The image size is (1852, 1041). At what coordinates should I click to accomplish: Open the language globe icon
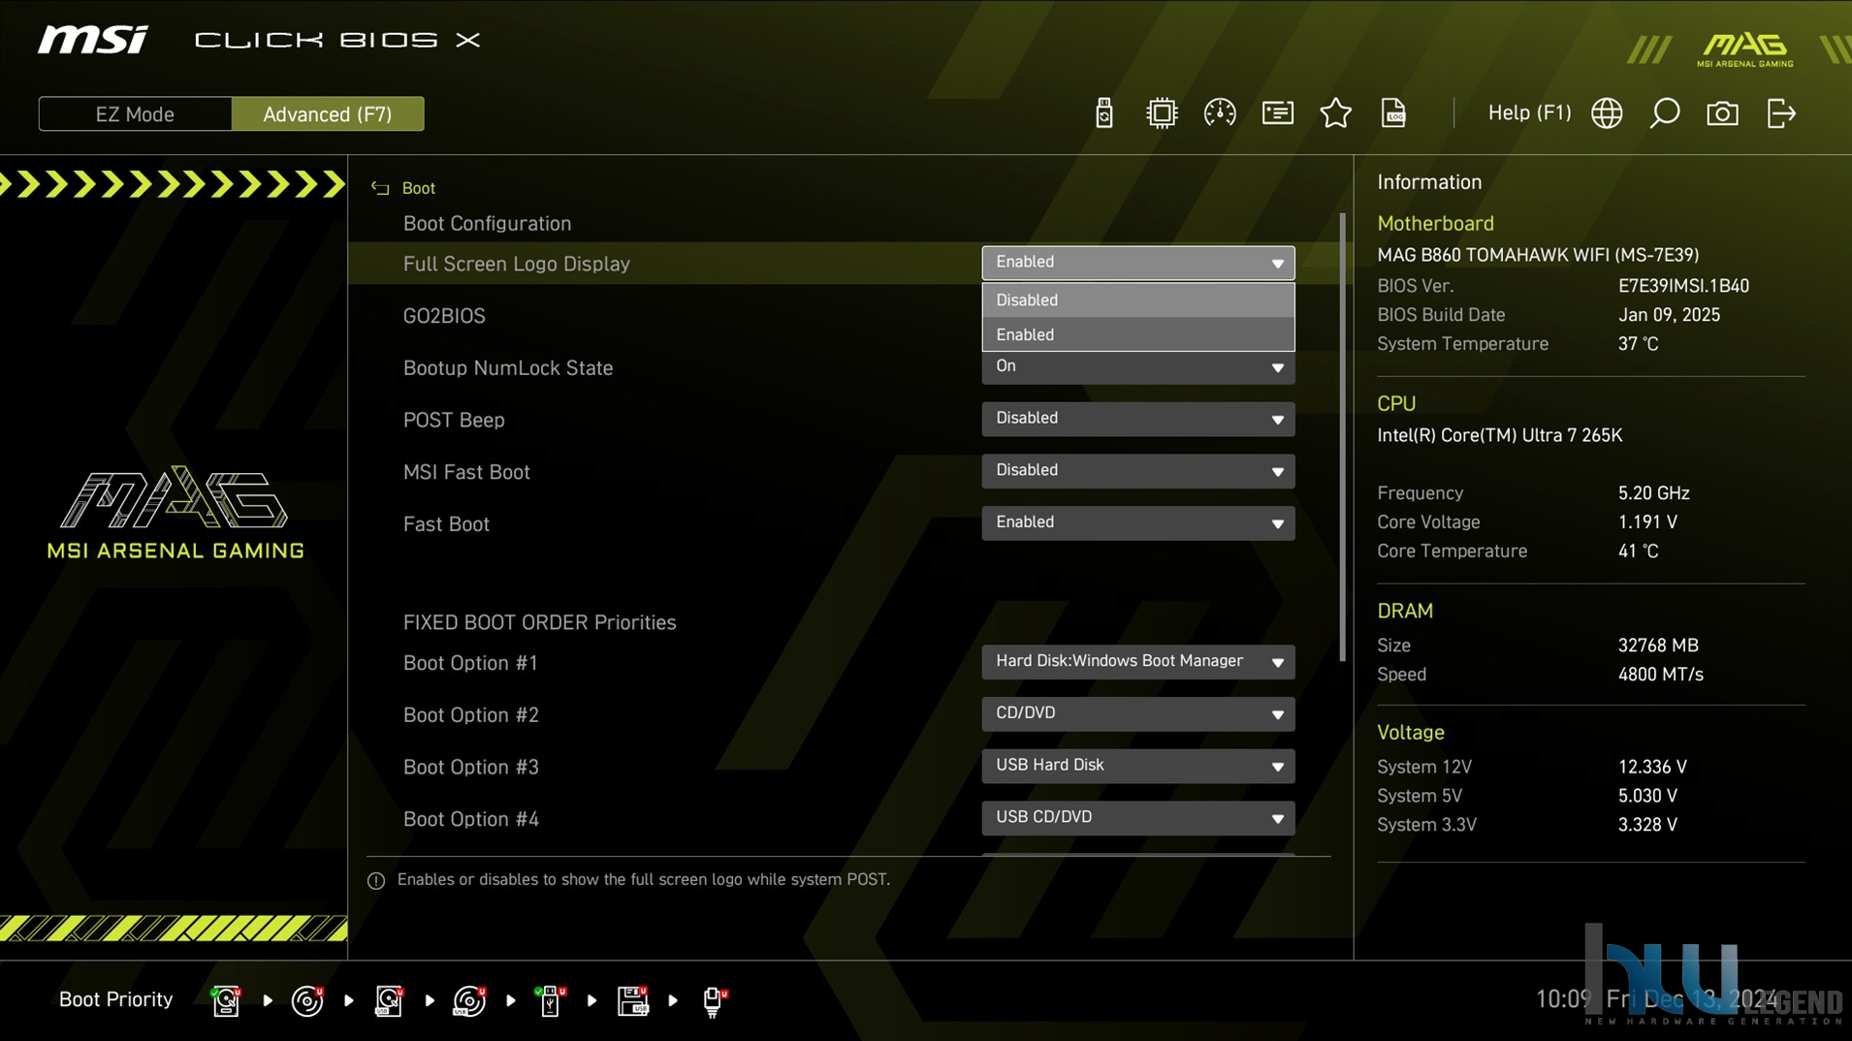pos(1607,113)
